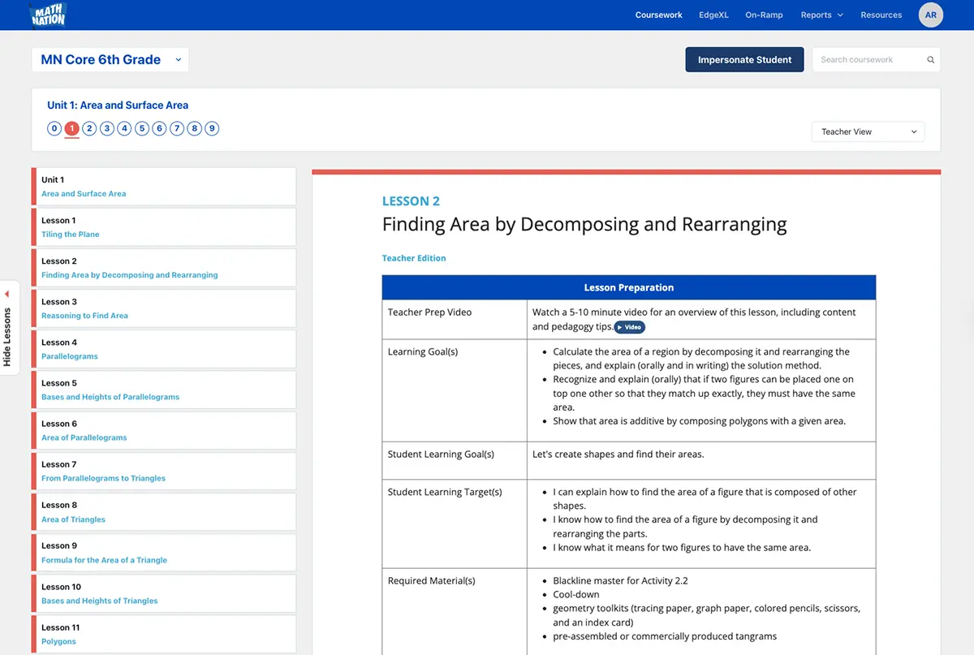Open the MN Core 6th Grade dropdown
This screenshot has width=974, height=655.
pos(110,60)
